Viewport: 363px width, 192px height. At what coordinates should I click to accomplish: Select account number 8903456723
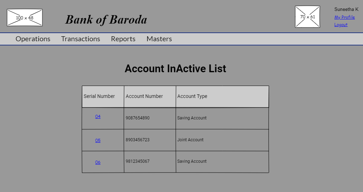[137, 140]
